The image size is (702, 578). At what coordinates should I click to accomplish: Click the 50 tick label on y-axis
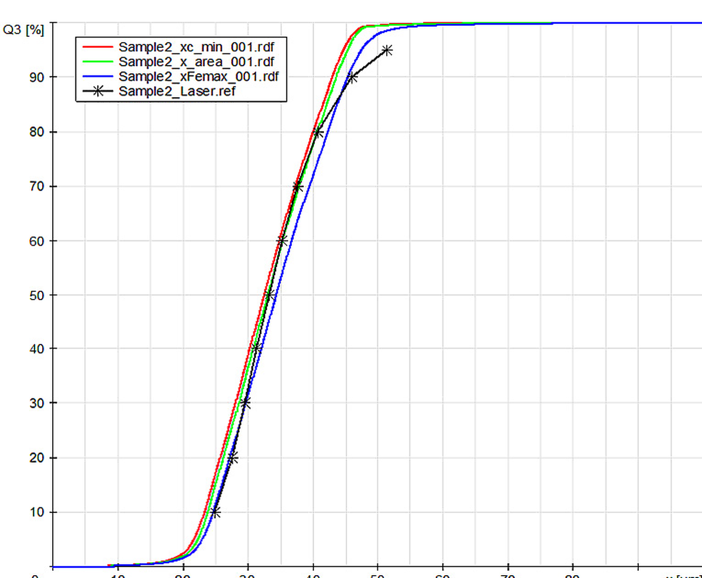tap(37, 295)
